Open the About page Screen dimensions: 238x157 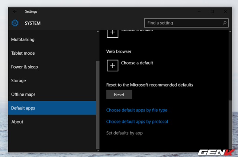[52, 122]
